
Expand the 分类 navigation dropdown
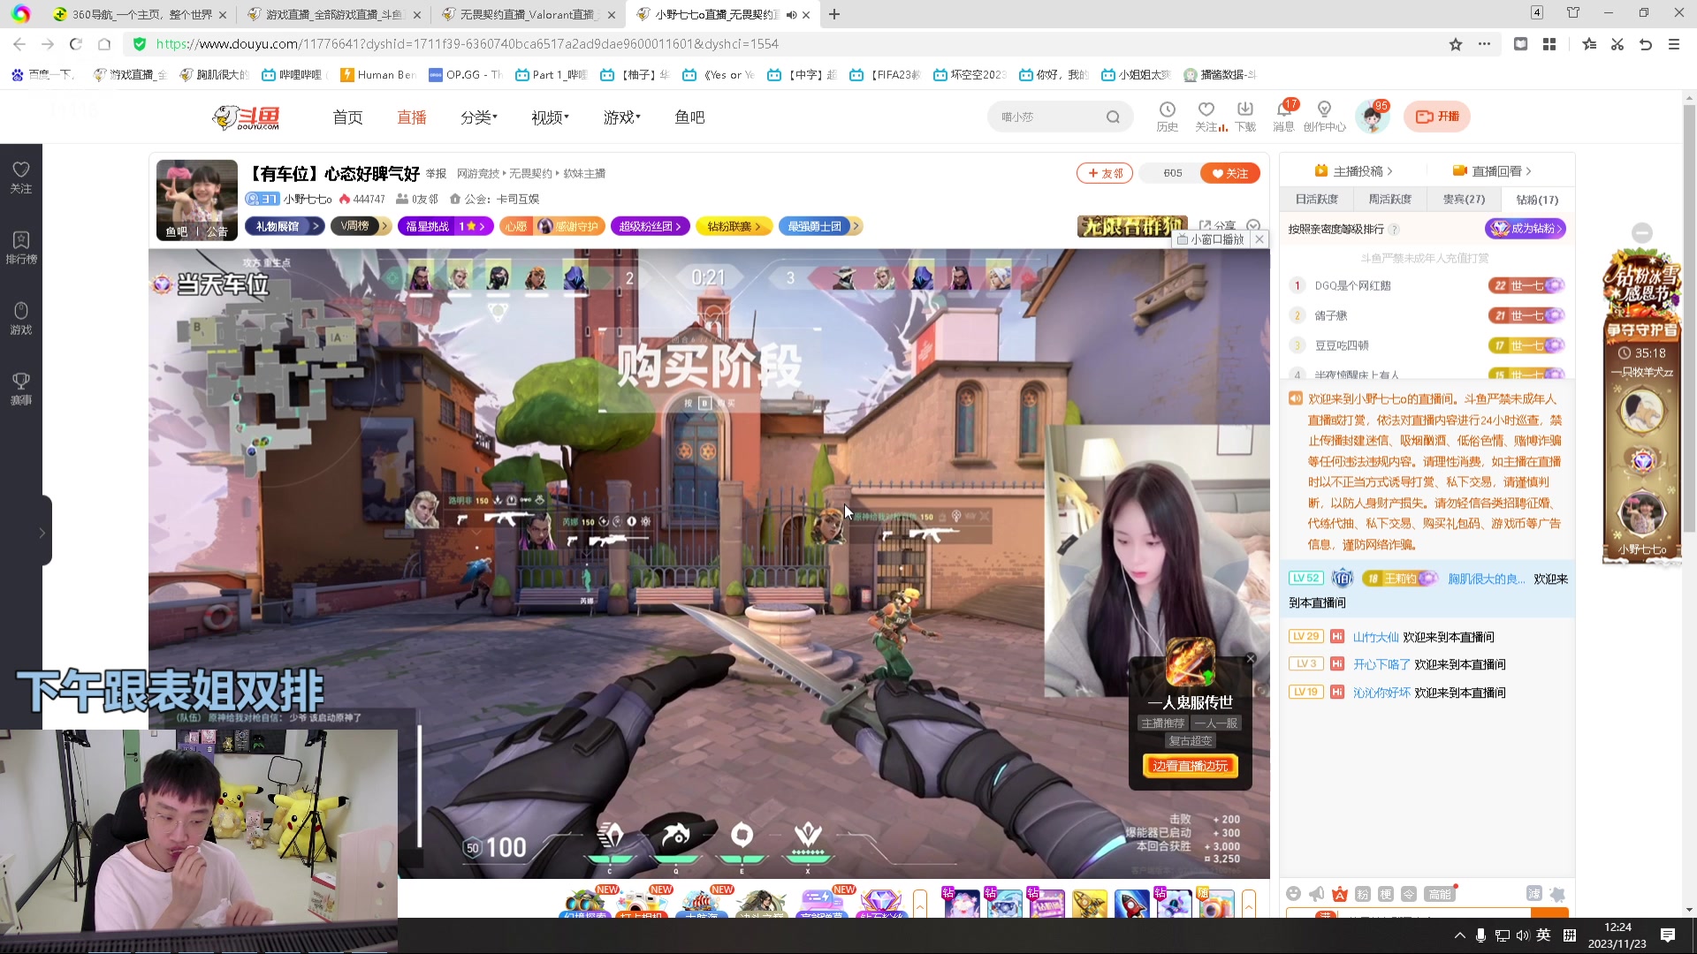click(479, 117)
